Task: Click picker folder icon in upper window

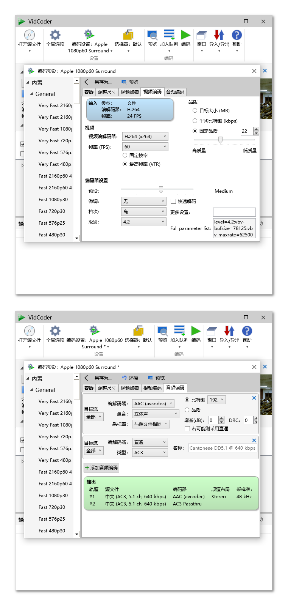Action: click(x=128, y=35)
